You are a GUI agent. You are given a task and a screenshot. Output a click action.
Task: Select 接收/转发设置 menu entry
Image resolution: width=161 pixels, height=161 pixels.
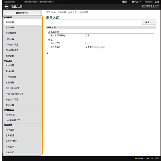[x=13, y=88]
